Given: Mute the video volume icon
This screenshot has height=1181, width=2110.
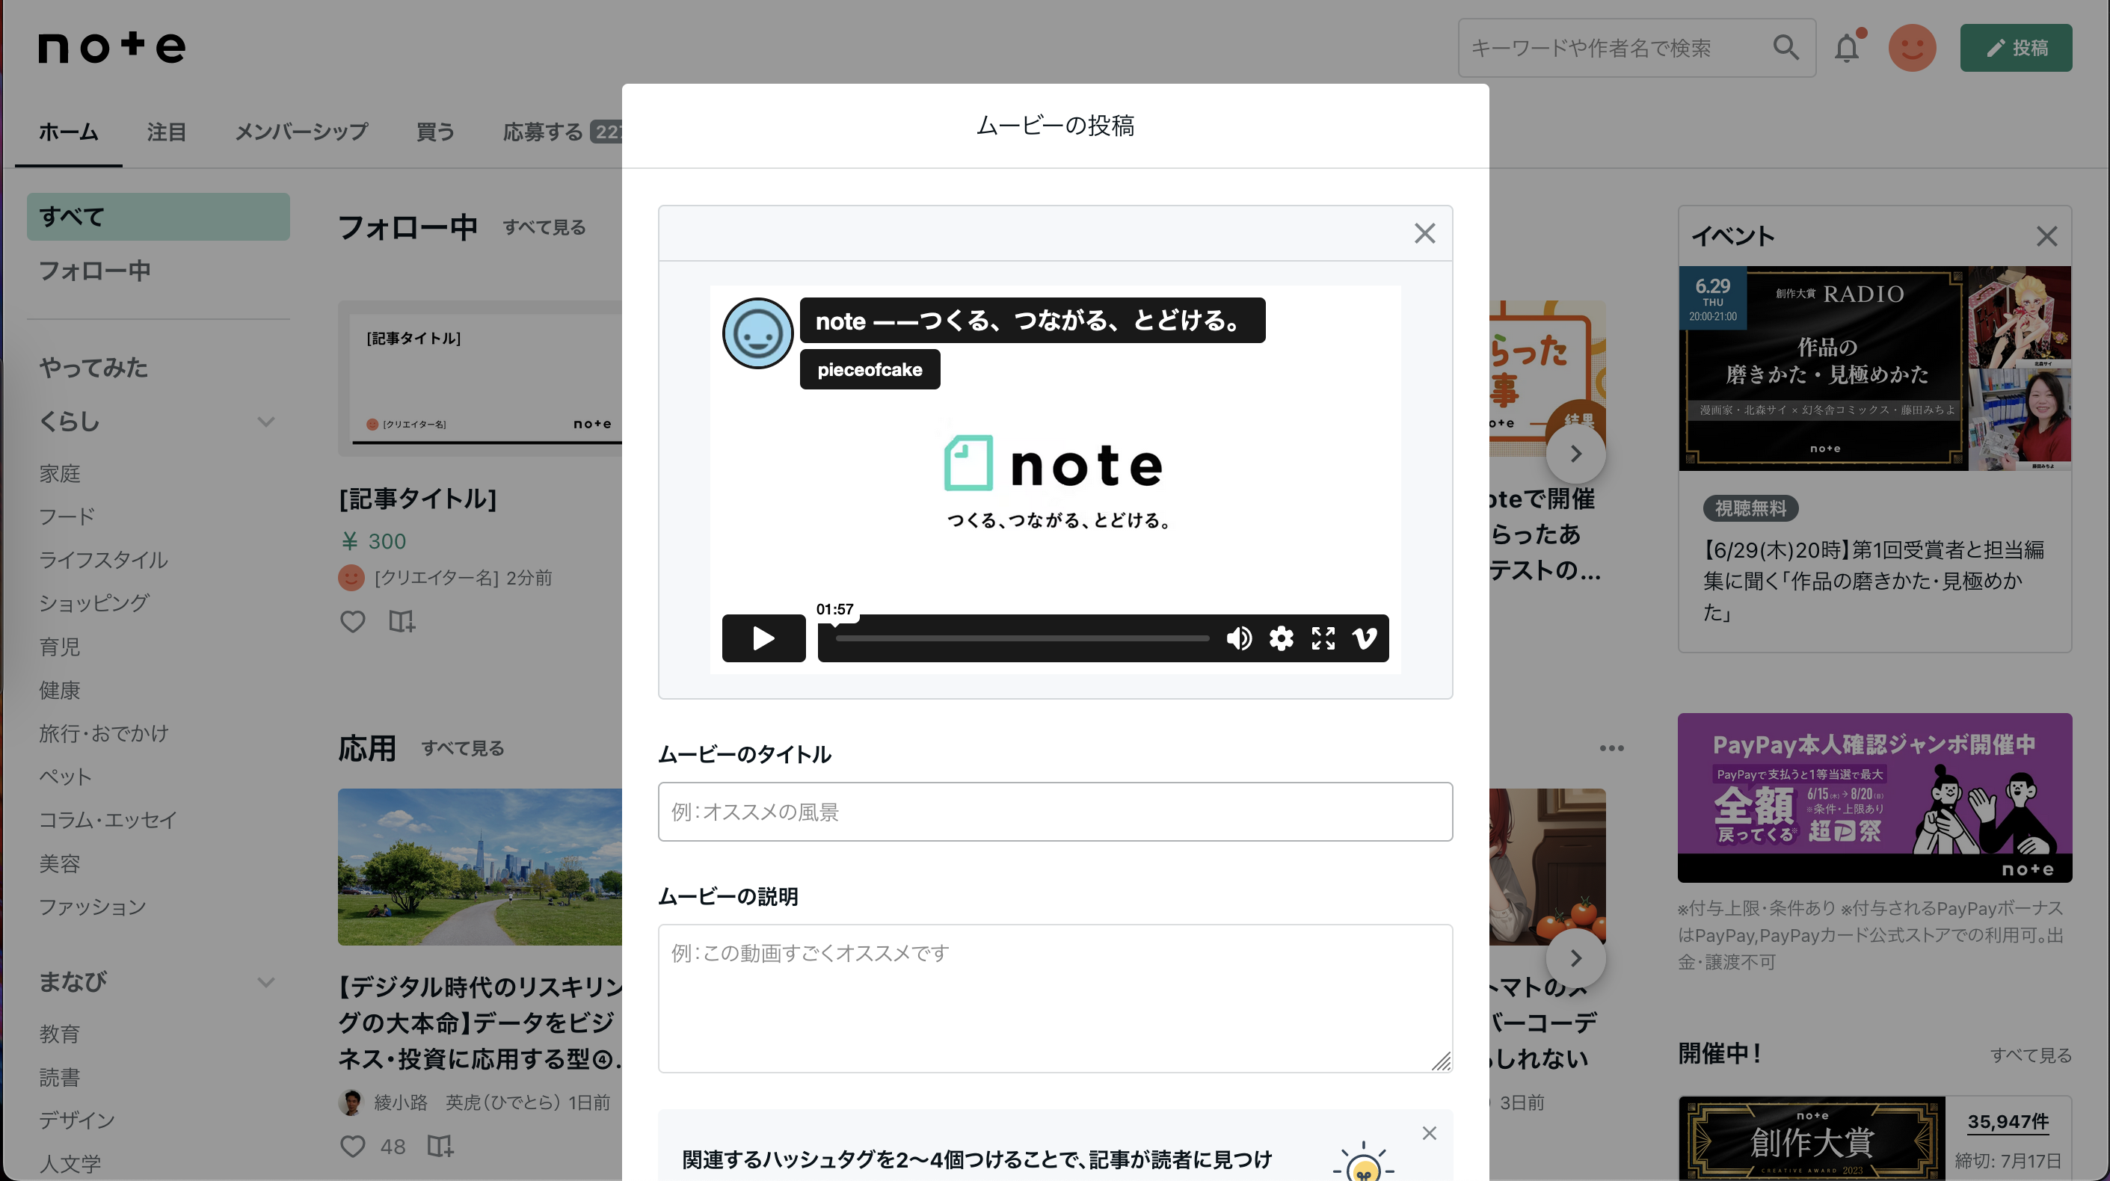Looking at the screenshot, I should coord(1239,638).
